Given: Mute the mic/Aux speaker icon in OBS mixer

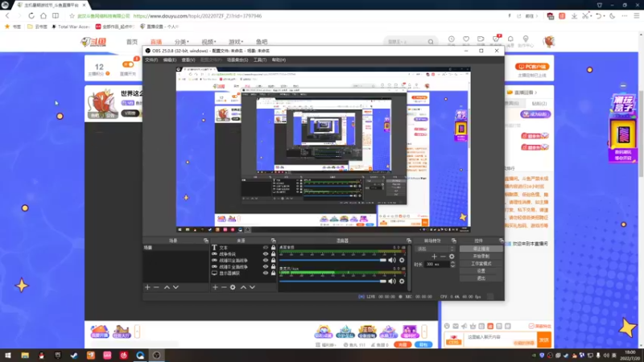Looking at the screenshot, I should [x=392, y=281].
